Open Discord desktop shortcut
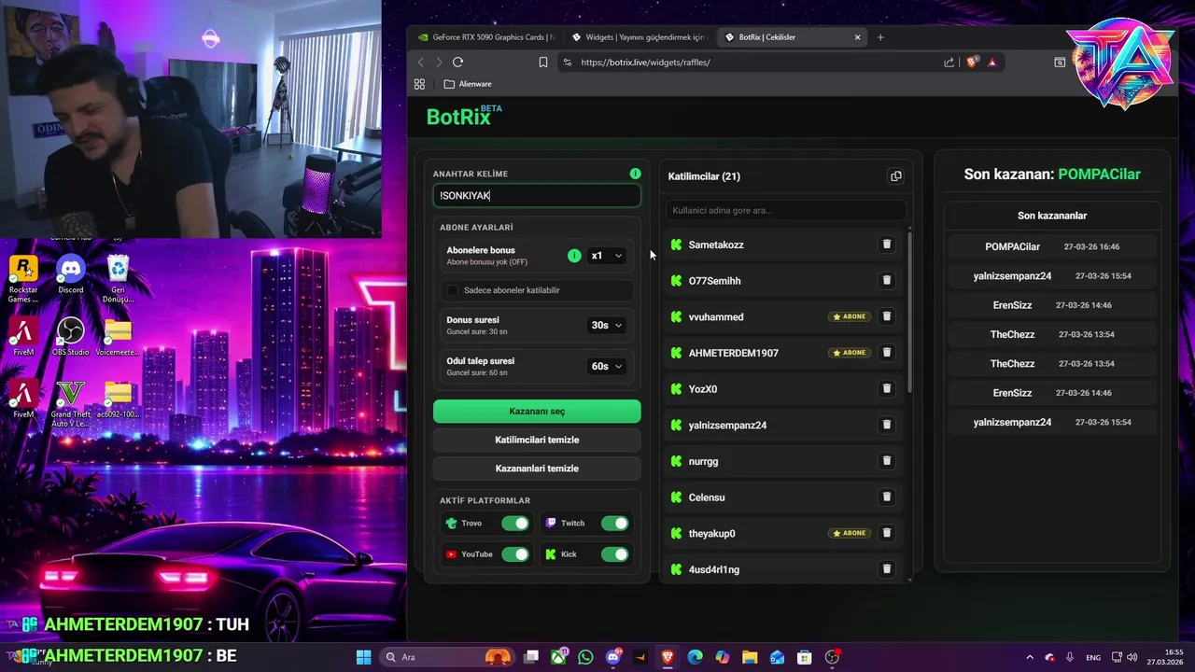The image size is (1195, 672). (70, 276)
